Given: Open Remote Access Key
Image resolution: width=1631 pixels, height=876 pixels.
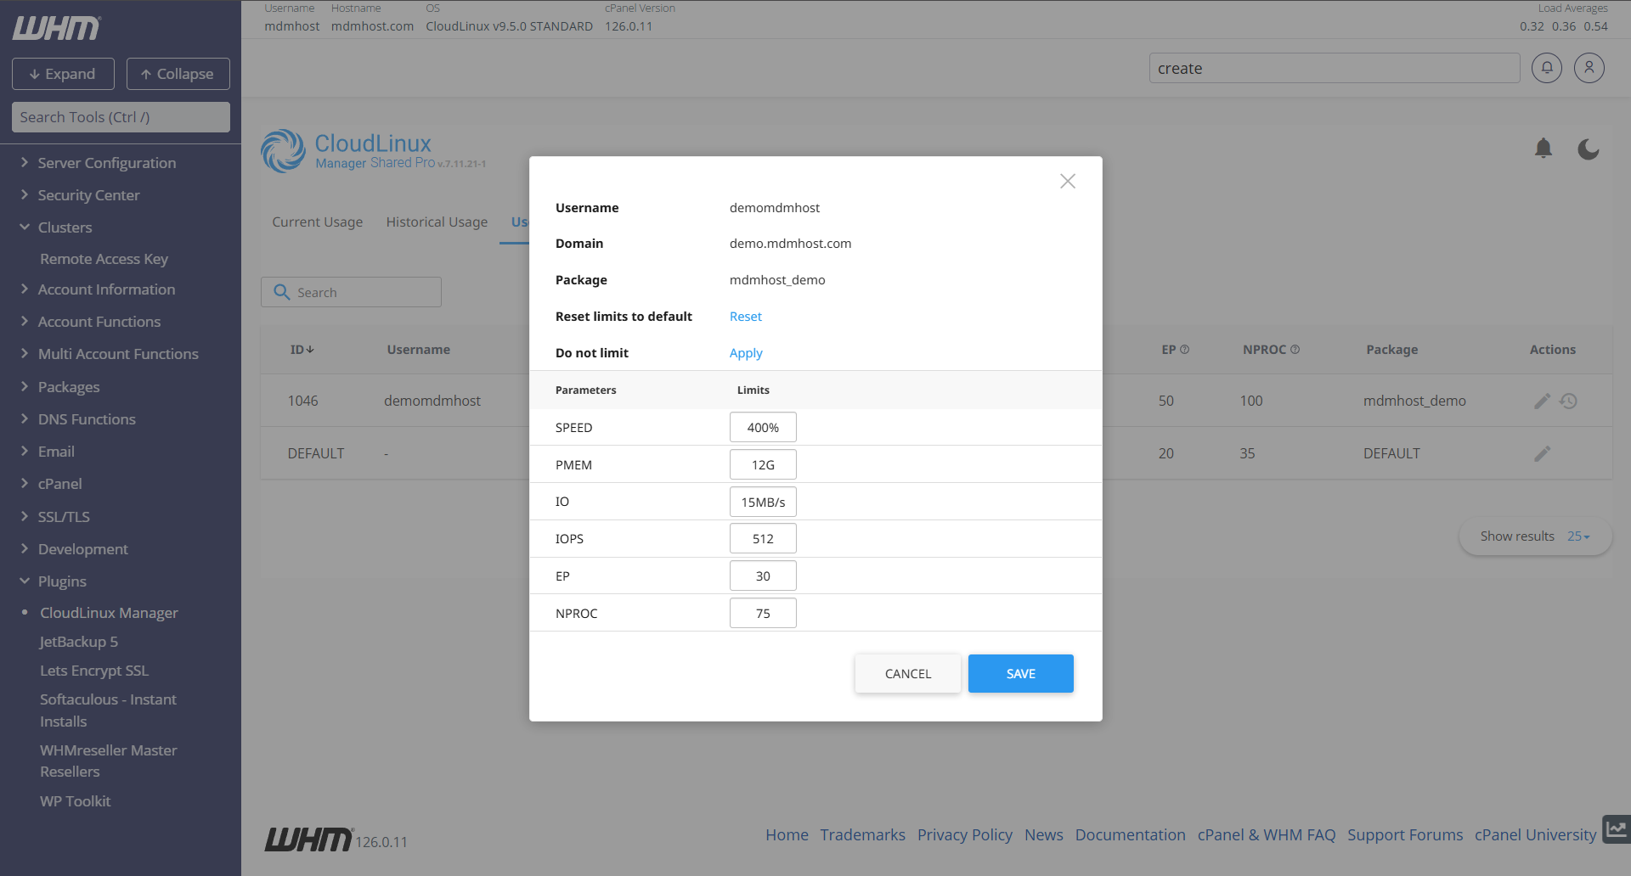Looking at the screenshot, I should click(104, 259).
